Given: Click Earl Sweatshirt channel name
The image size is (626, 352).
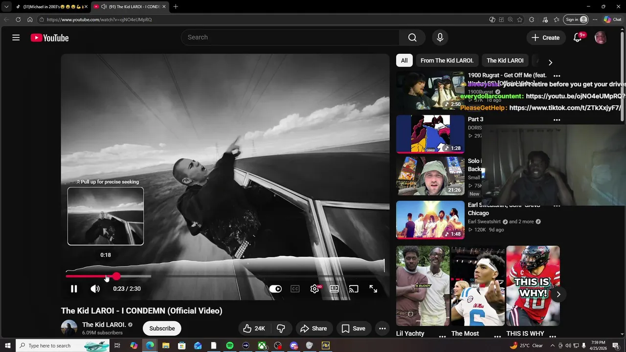Looking at the screenshot, I should pyautogui.click(x=485, y=221).
